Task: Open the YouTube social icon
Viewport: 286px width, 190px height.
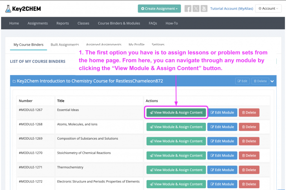Action: pyautogui.click(x=204, y=9)
